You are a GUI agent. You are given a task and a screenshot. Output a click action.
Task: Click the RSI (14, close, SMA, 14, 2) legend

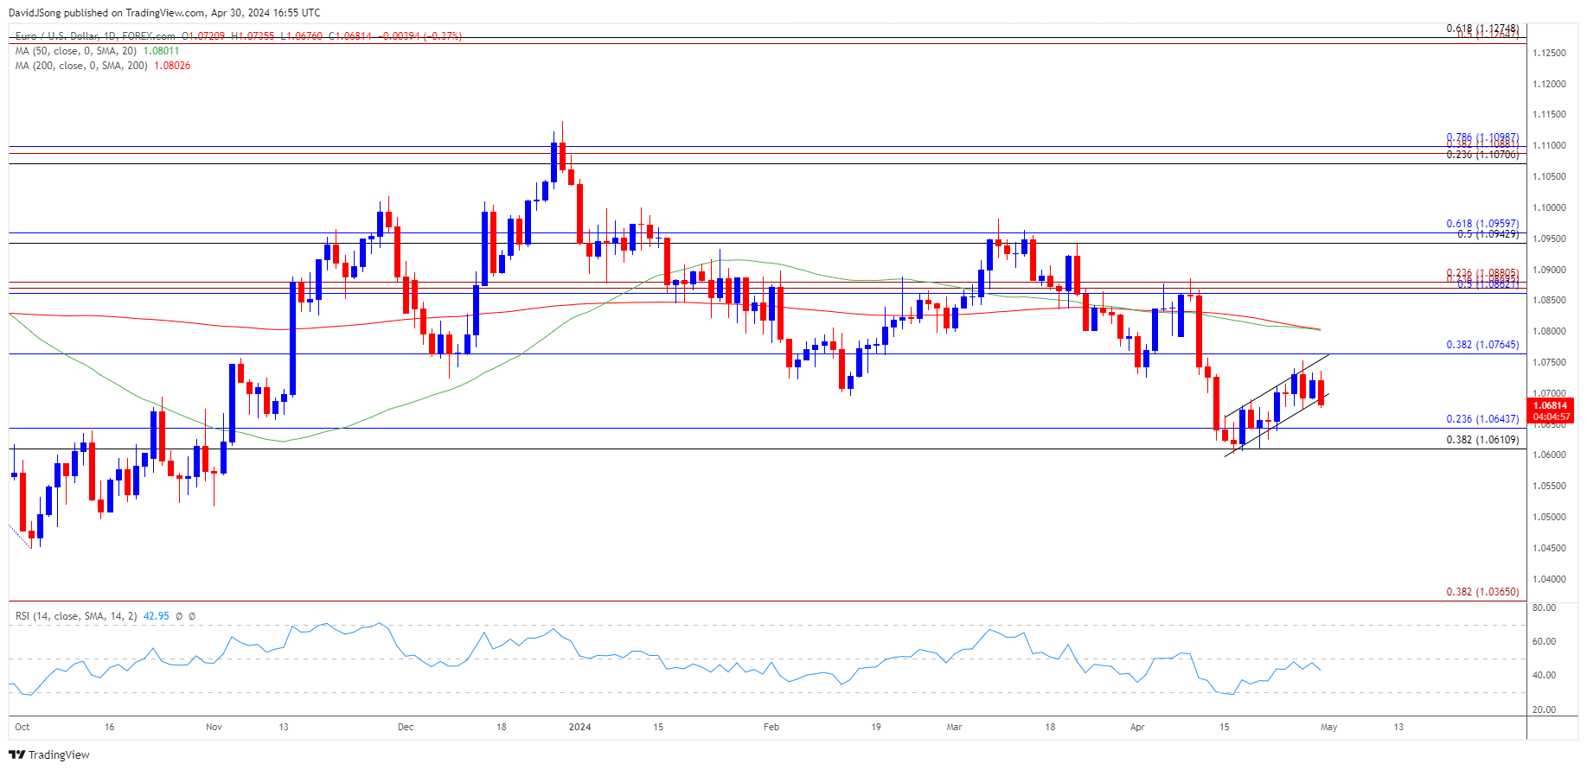tap(76, 616)
